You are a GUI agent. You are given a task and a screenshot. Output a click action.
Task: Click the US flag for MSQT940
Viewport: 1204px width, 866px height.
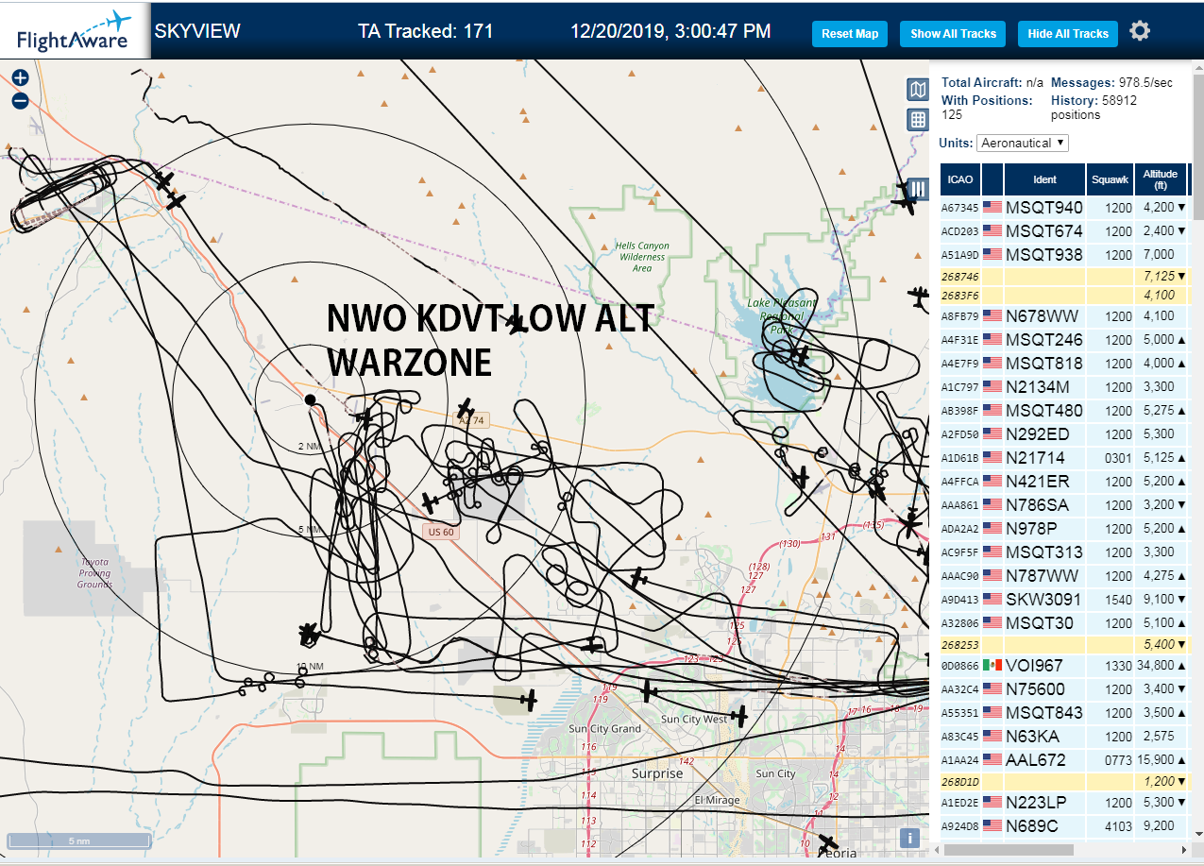[x=992, y=208]
